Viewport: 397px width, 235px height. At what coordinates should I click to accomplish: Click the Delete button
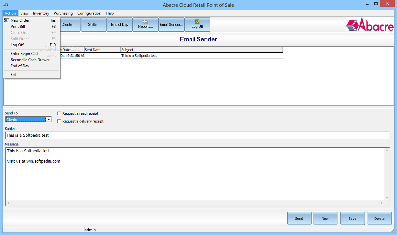tap(380, 219)
